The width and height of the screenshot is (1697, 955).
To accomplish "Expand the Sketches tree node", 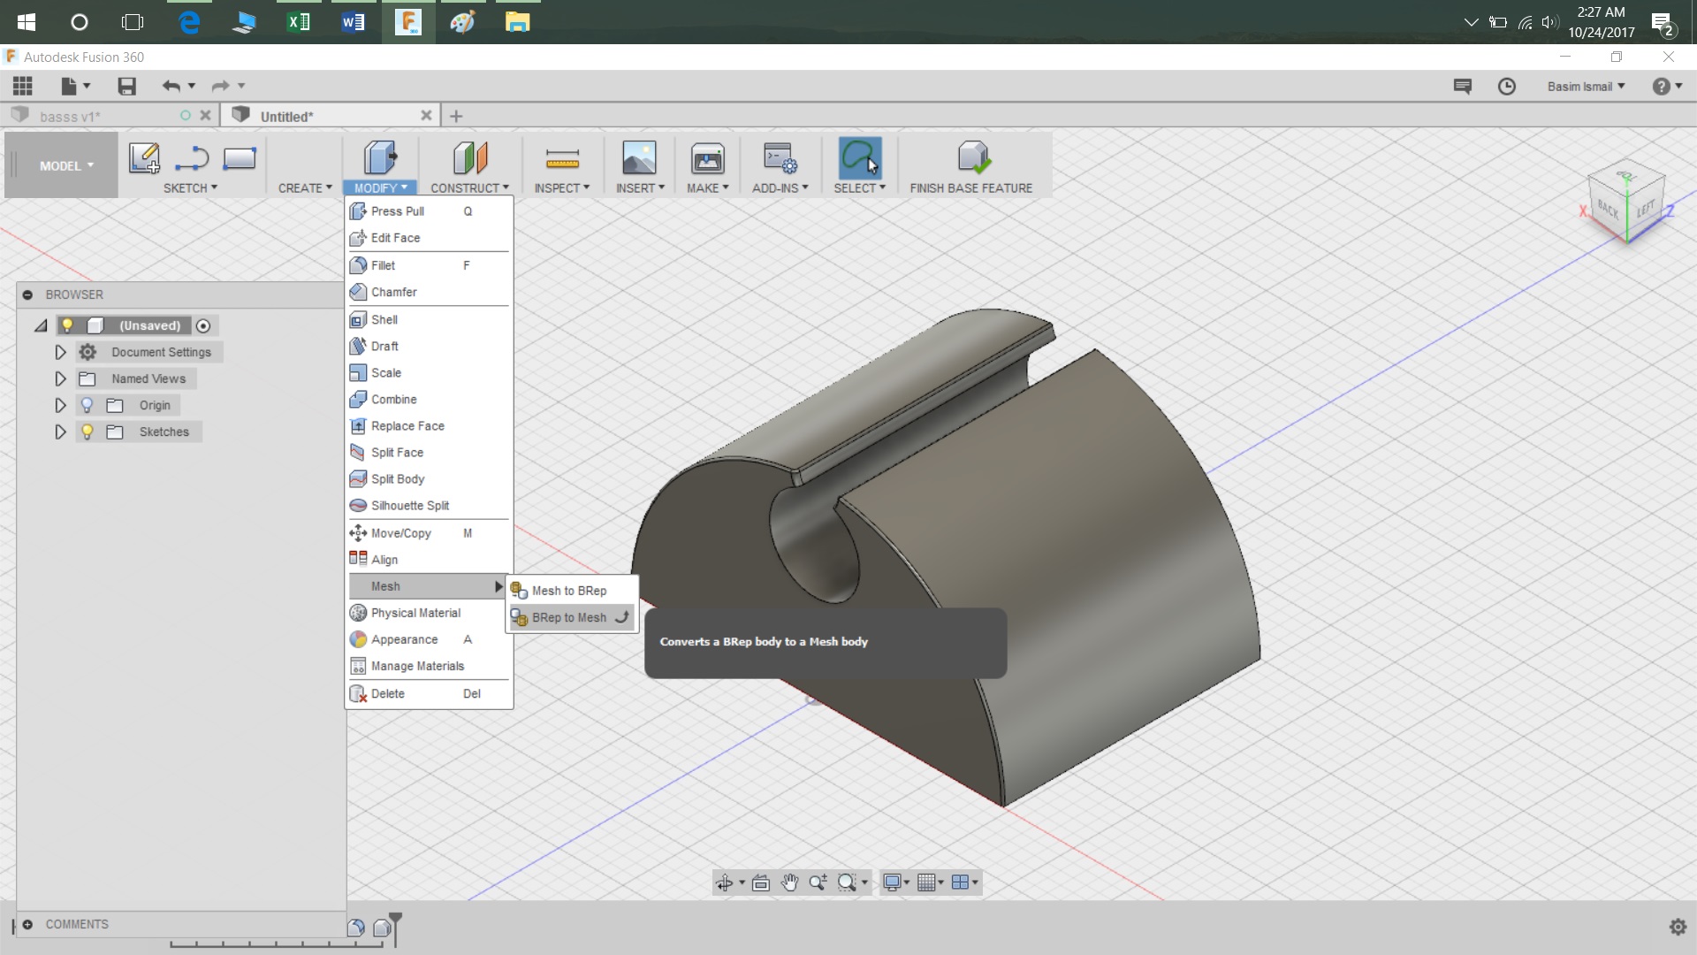I will point(60,432).
